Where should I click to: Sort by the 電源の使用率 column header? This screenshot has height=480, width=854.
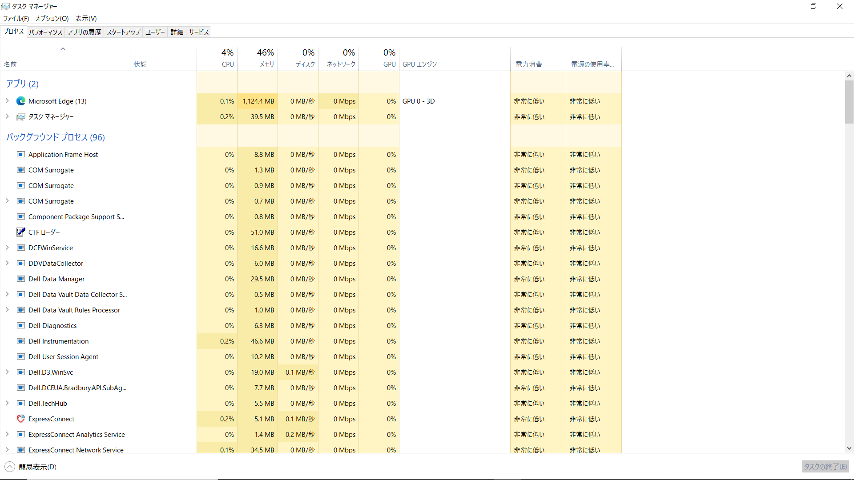(594, 58)
